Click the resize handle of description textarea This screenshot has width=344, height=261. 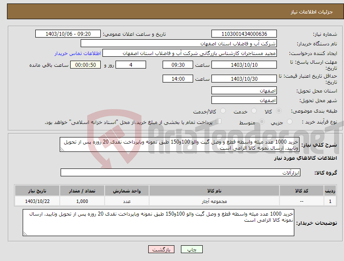click(62, 150)
